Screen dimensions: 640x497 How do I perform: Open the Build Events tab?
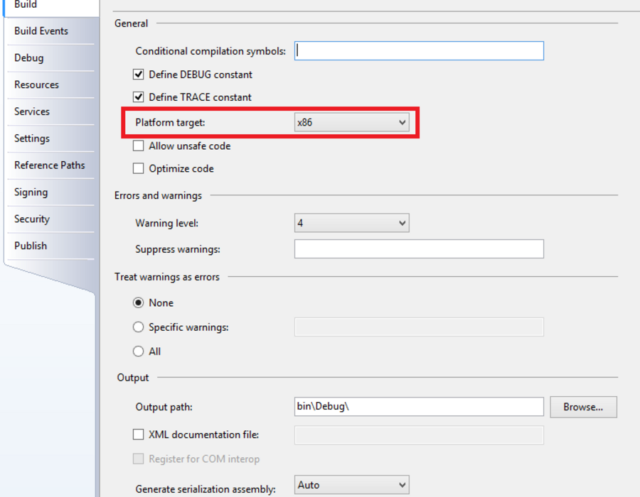pyautogui.click(x=51, y=31)
